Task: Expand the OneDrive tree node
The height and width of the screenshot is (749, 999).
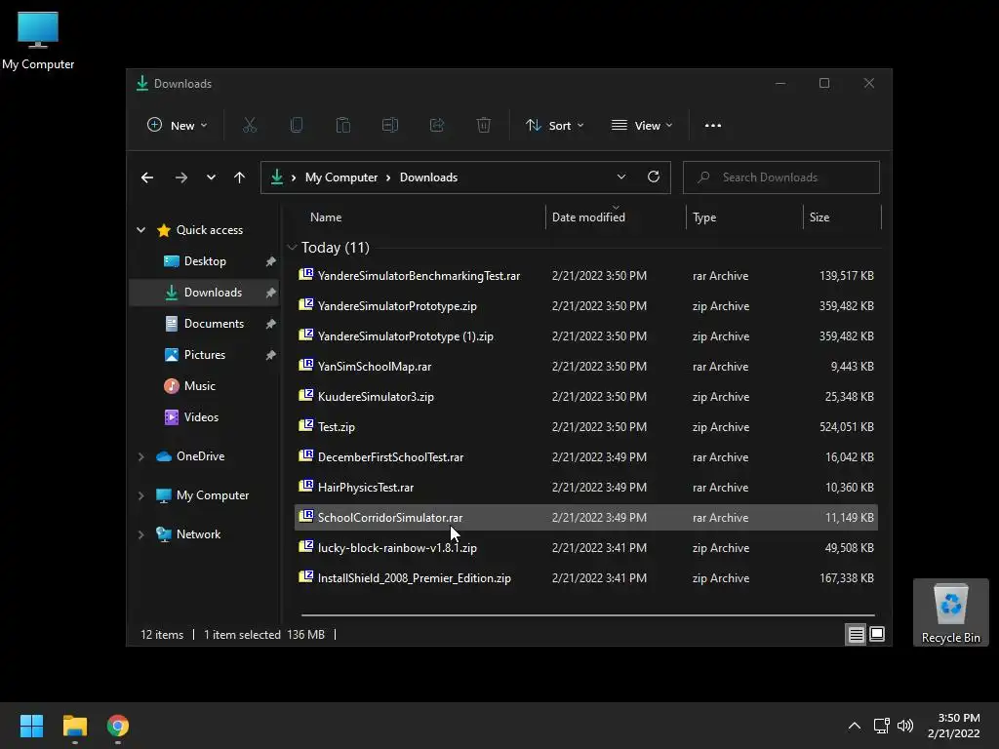Action: coord(140,456)
